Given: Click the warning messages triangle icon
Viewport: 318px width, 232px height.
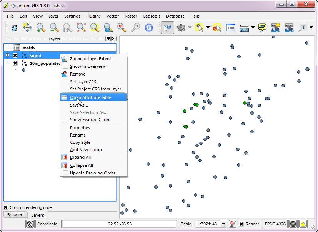Looking at the screenshot, I should click(x=303, y=224).
